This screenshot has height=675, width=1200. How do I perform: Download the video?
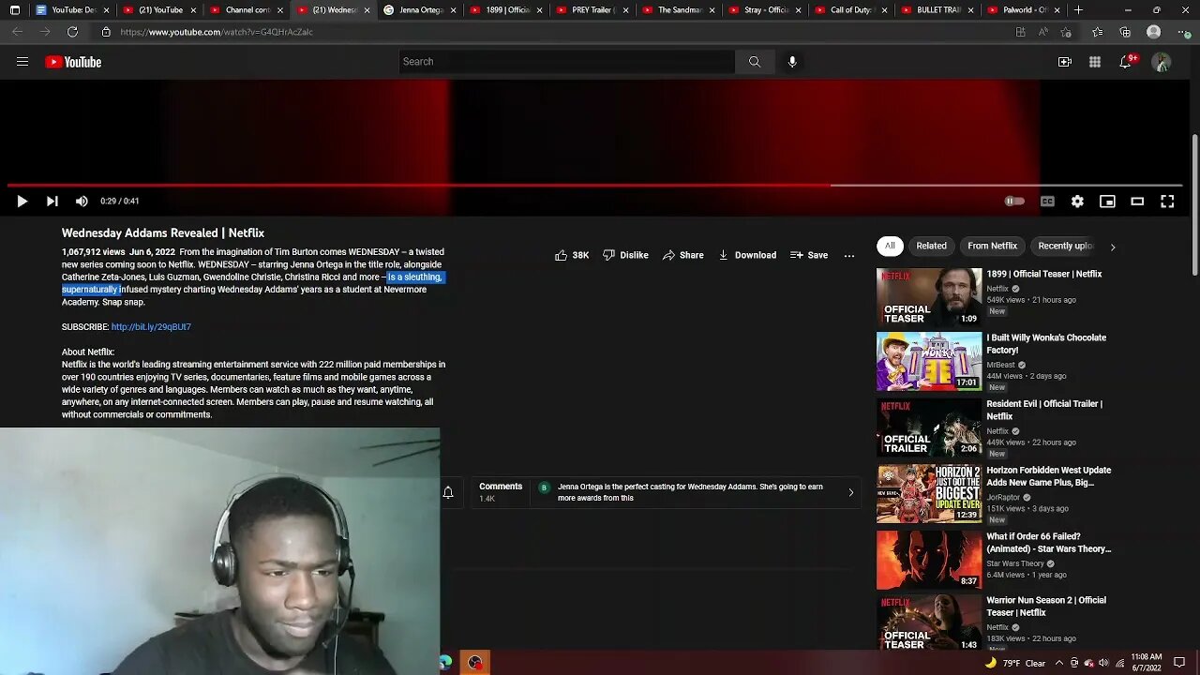747,255
